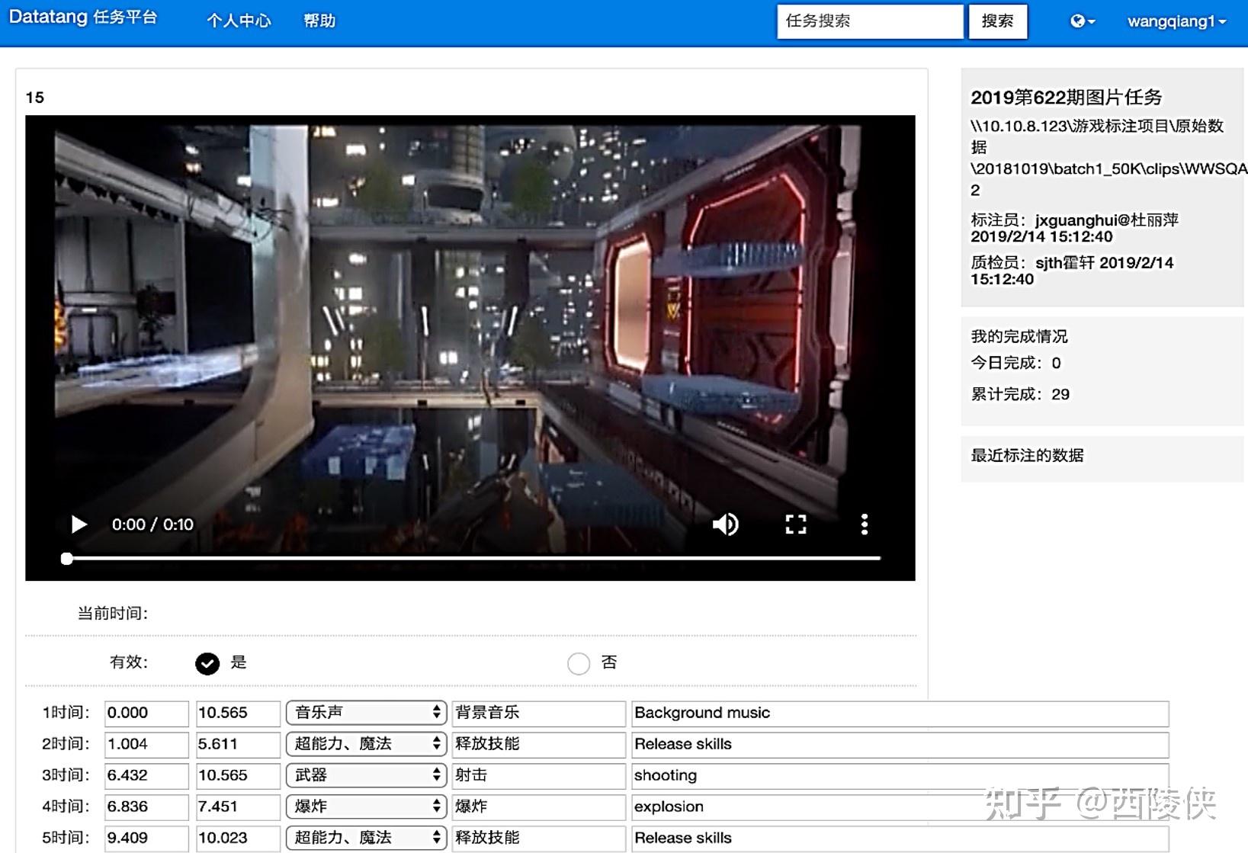The image size is (1248, 853).
Task: Click the 累计完成: 29 statistic
Action: point(1020,395)
